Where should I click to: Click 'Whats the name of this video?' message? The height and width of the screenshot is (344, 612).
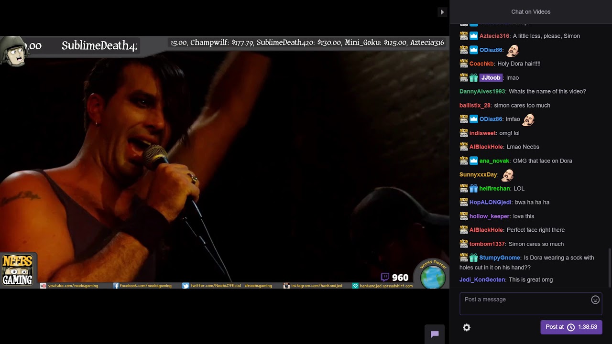pos(547,91)
